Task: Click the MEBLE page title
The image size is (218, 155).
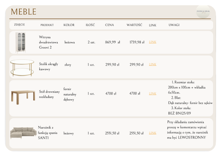Action: 24,11
